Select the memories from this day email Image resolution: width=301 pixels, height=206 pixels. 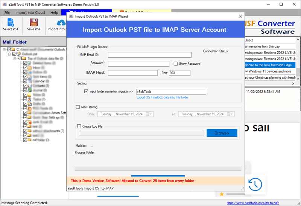270,46
